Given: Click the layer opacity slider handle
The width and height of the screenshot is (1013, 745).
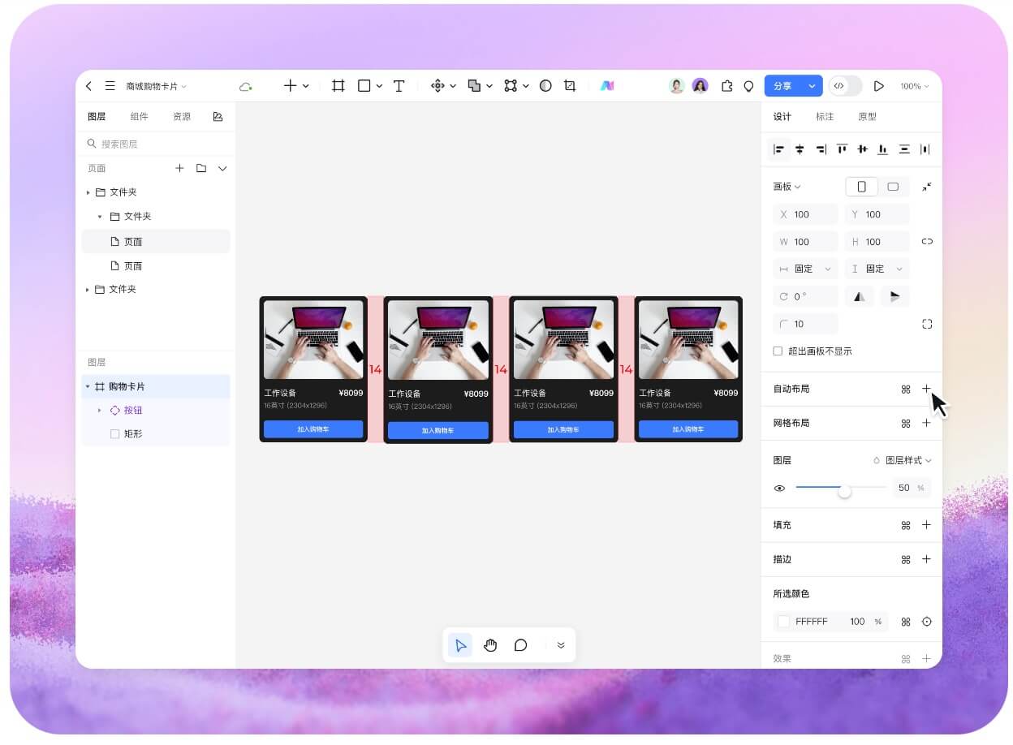Looking at the screenshot, I should tap(844, 491).
